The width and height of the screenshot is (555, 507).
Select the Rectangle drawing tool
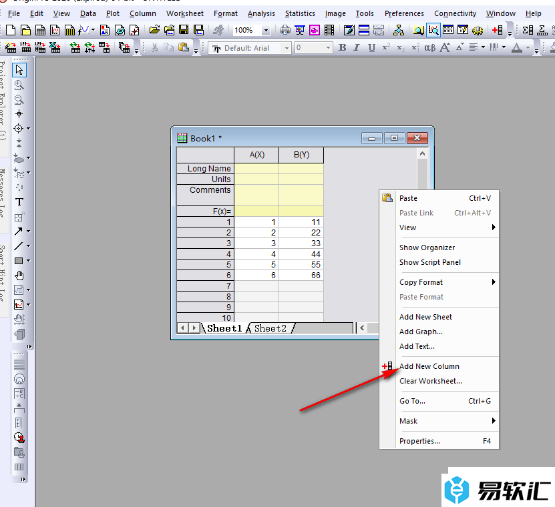click(19, 261)
